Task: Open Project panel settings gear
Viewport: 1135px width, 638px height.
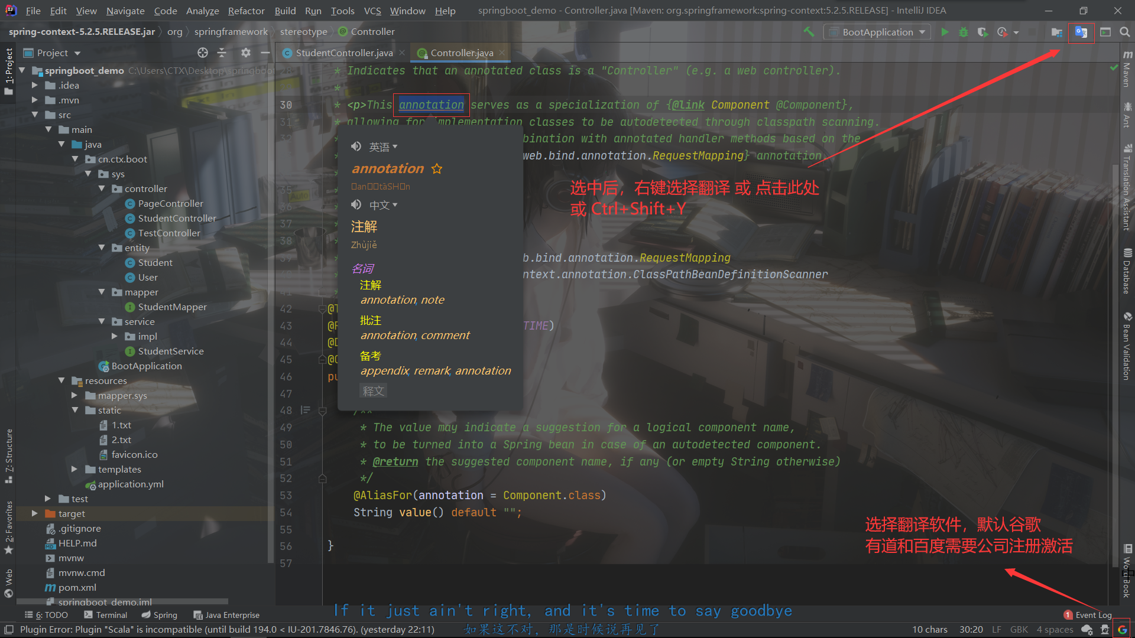Action: pos(246,53)
